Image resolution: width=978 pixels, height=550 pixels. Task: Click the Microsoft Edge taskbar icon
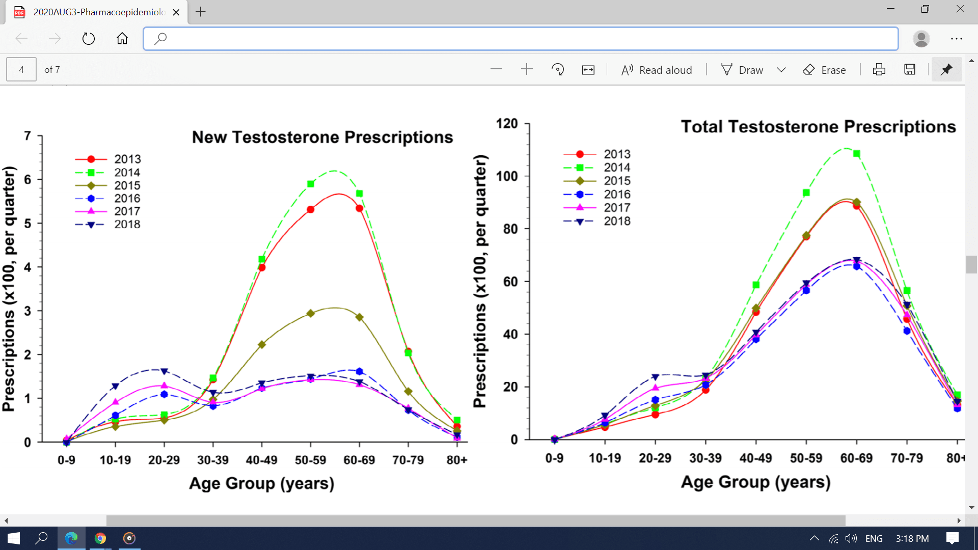(x=71, y=538)
